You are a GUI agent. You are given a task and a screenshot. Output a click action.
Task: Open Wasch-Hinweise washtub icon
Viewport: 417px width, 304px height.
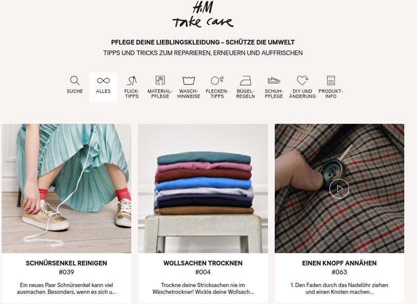[188, 81]
